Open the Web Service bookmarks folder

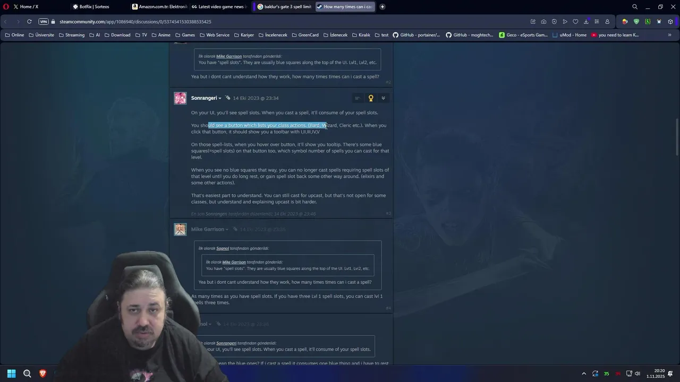tap(215, 35)
